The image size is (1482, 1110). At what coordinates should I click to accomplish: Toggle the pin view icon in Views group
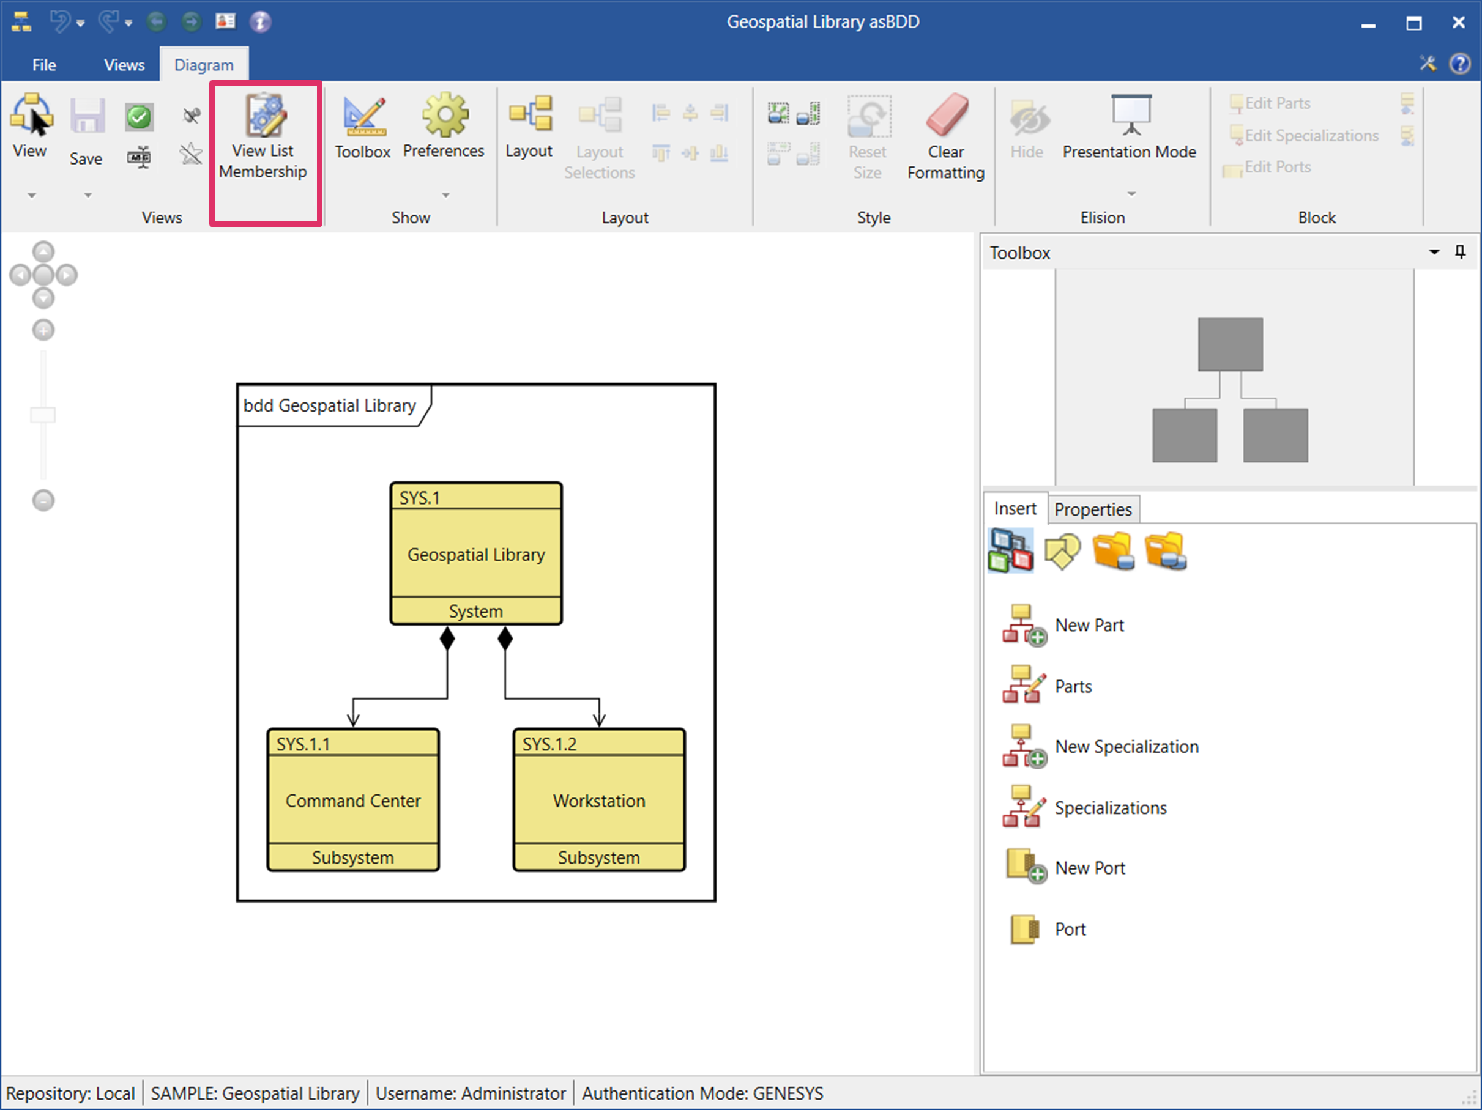click(x=192, y=116)
